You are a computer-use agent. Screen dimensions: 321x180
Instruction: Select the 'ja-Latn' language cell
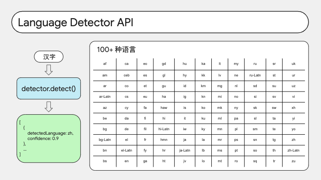(185, 150)
